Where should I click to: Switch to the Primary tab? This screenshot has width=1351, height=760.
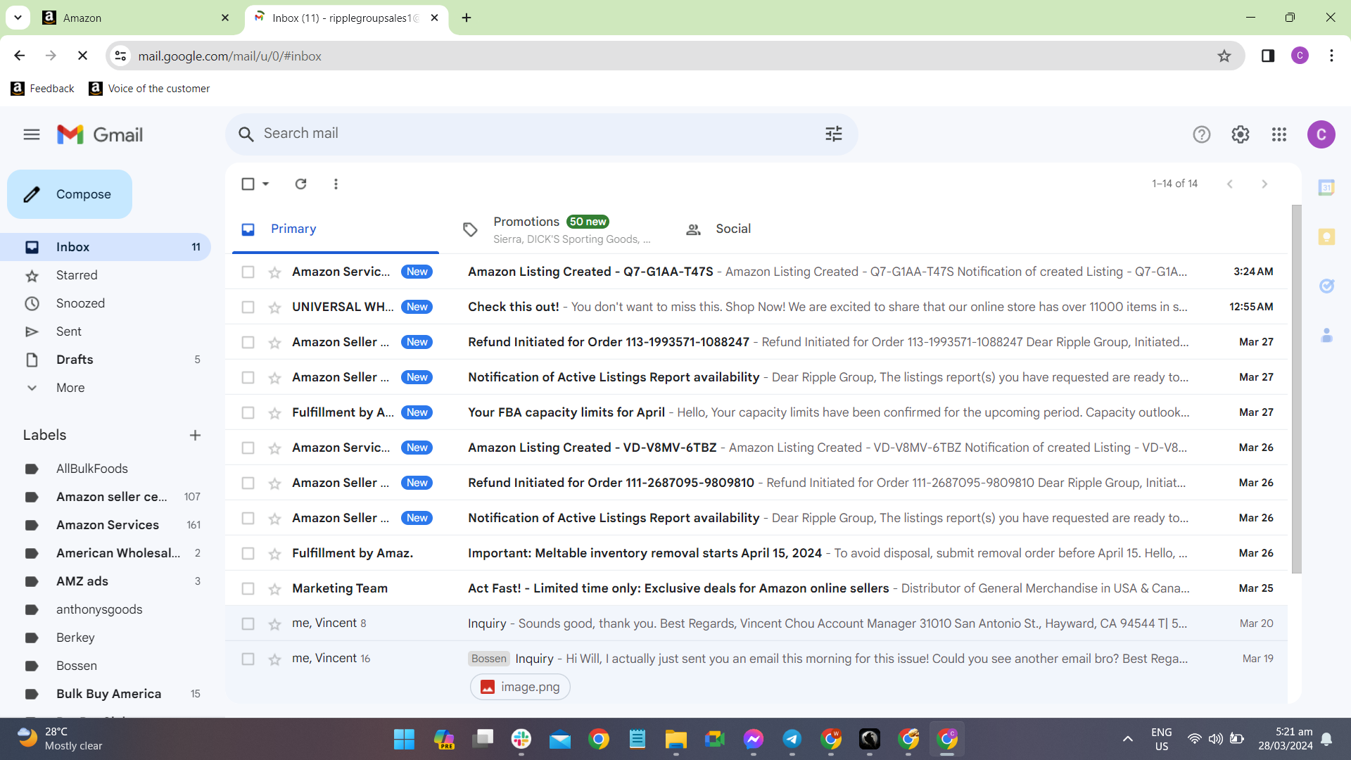click(336, 229)
